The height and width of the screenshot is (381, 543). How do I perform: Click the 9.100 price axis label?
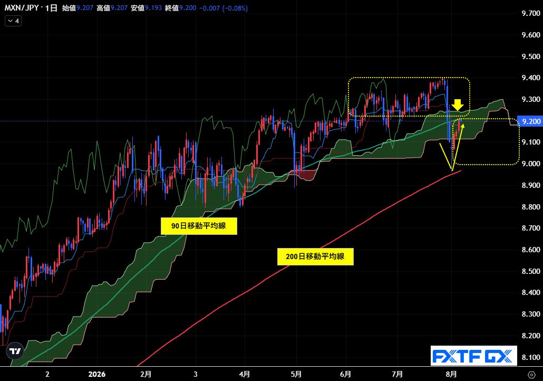coord(531,142)
